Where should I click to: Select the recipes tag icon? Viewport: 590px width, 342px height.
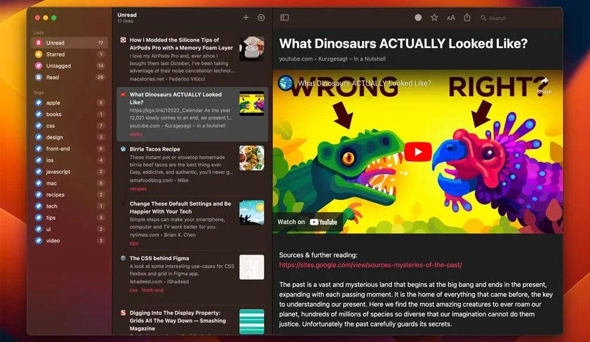tap(38, 194)
